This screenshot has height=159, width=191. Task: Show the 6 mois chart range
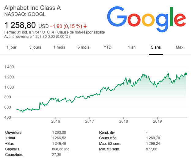83,47
